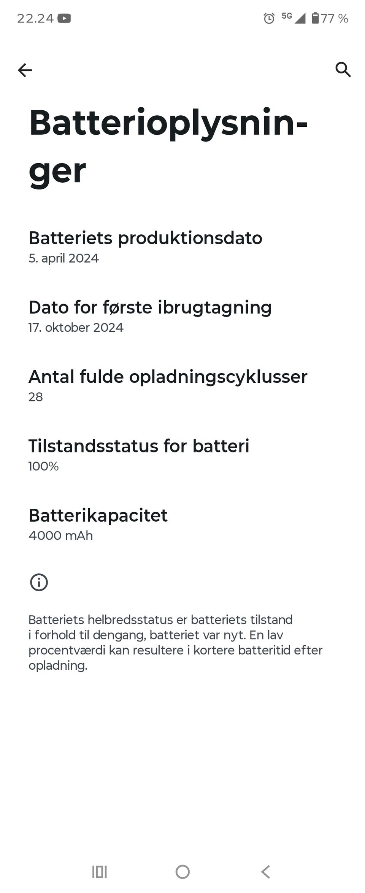Tap the battery icon in status bar
The width and height of the screenshot is (365, 893).
pyautogui.click(x=315, y=18)
